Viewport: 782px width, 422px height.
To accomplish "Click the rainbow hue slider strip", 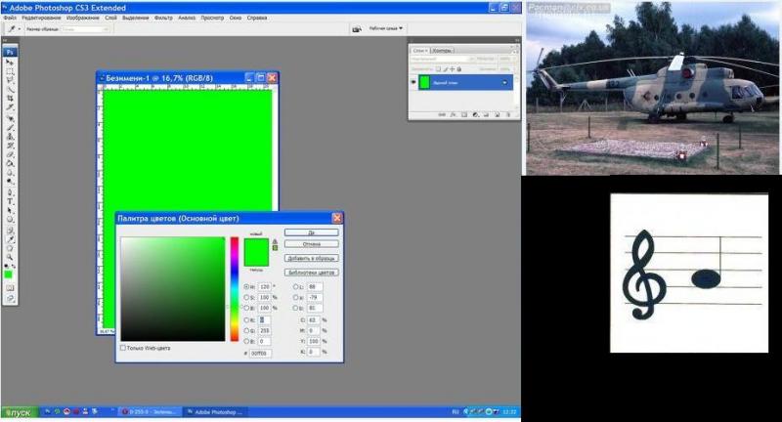I will click(235, 289).
